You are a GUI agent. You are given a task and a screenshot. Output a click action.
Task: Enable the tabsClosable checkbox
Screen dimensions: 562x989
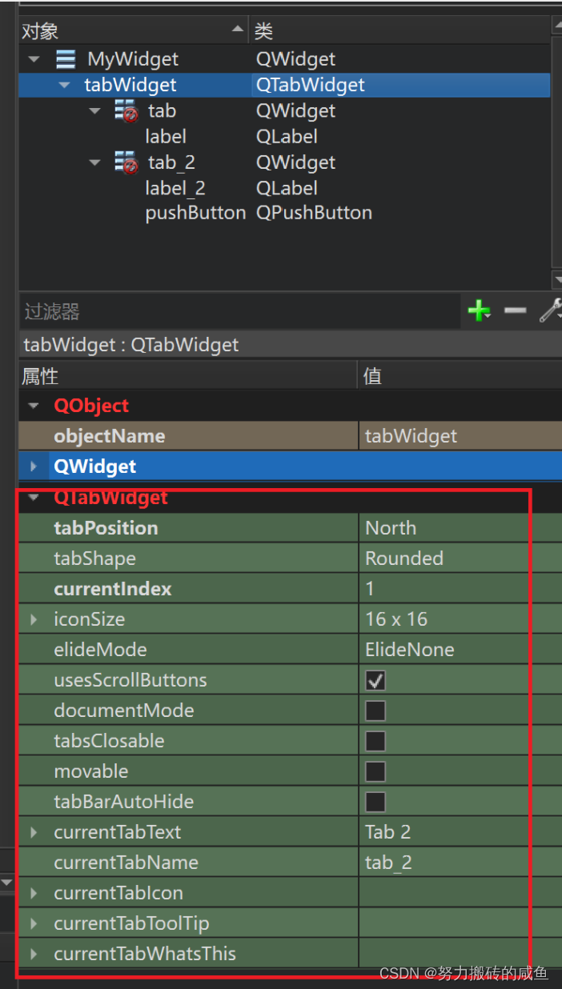coord(375,741)
